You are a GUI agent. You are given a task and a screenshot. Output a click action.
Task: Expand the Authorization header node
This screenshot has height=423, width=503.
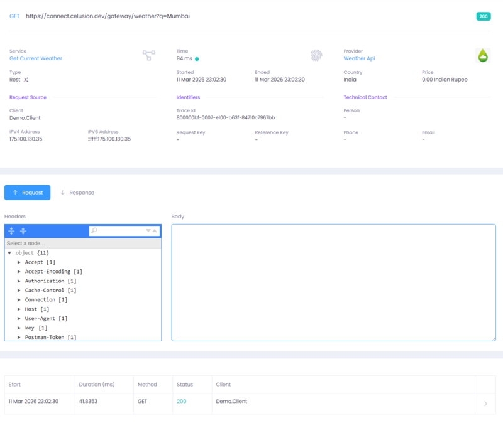point(19,281)
